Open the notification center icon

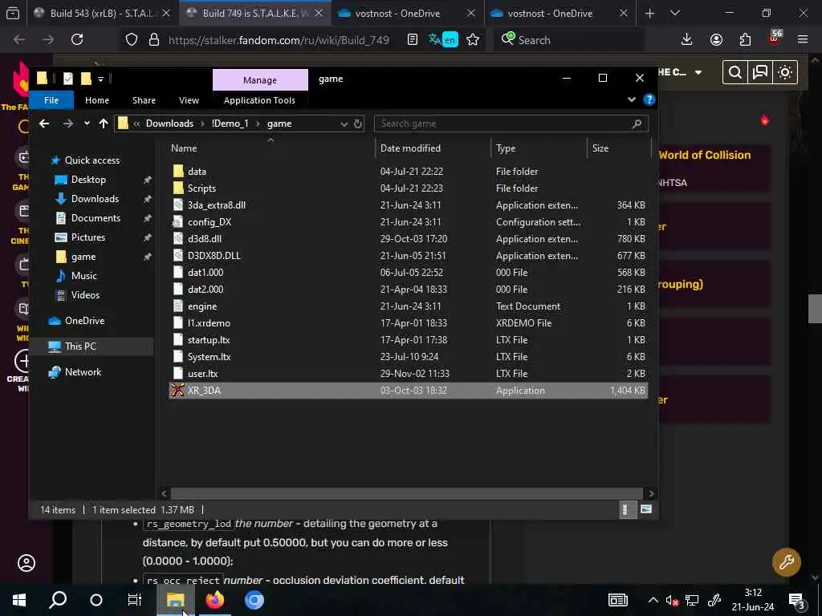796,600
